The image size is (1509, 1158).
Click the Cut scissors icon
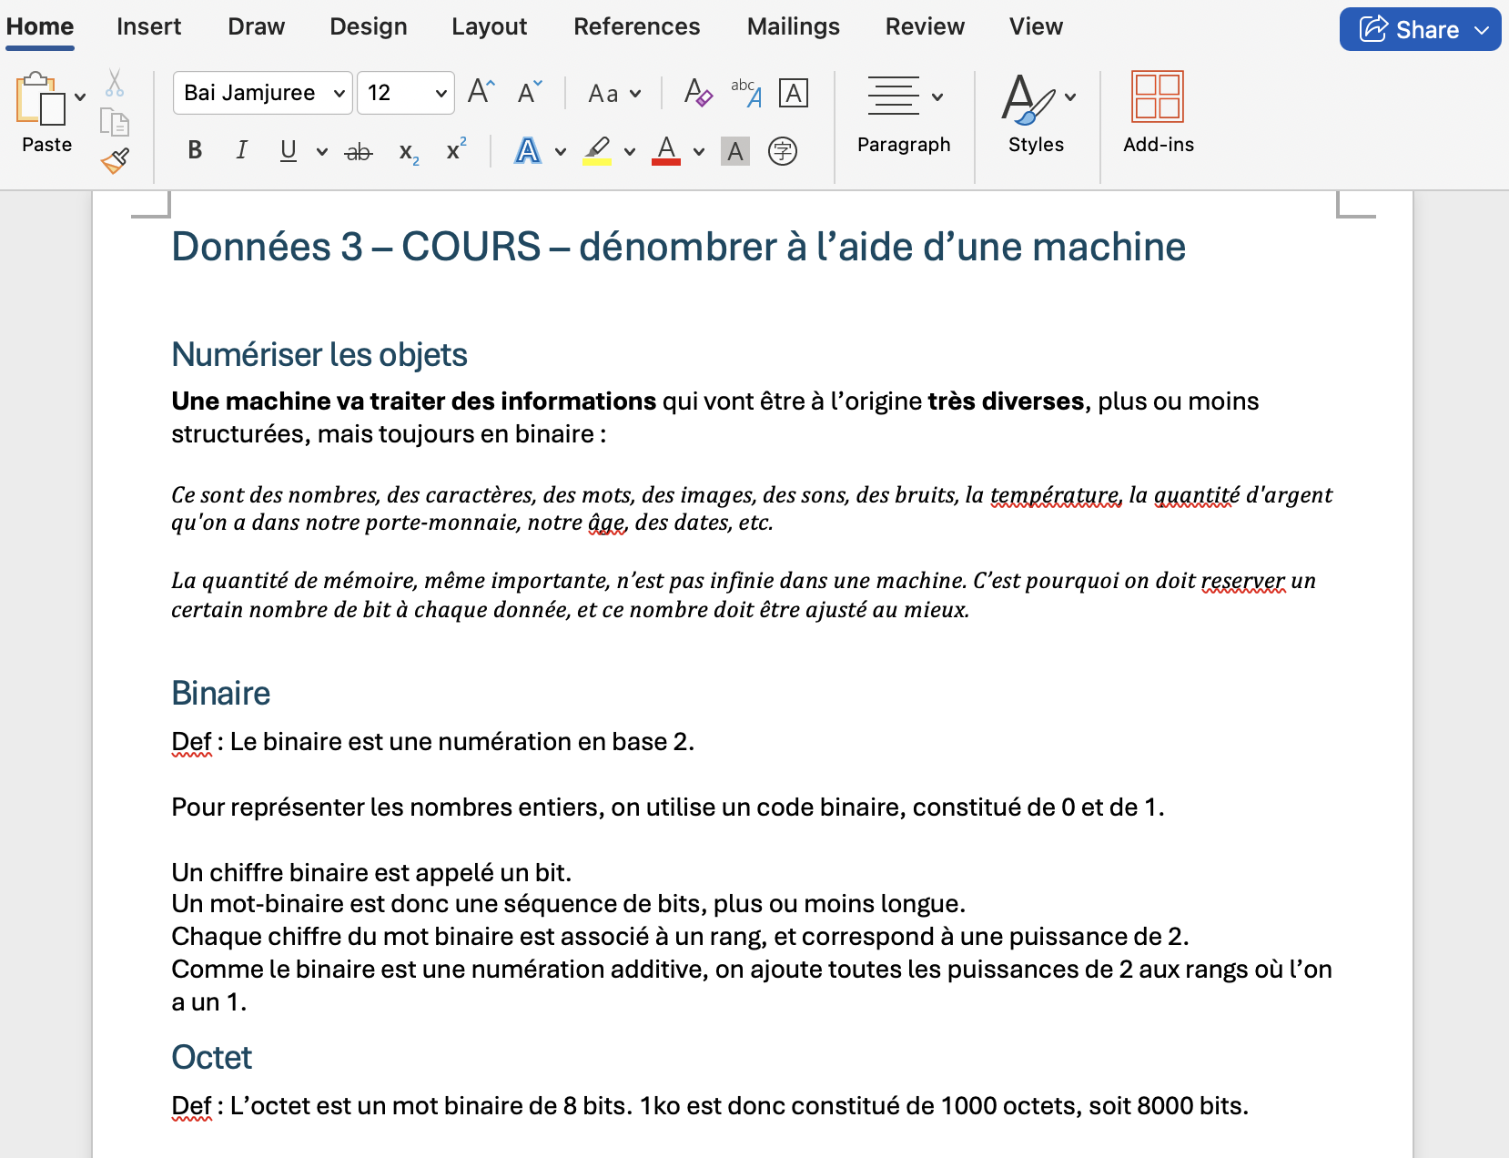coord(114,84)
